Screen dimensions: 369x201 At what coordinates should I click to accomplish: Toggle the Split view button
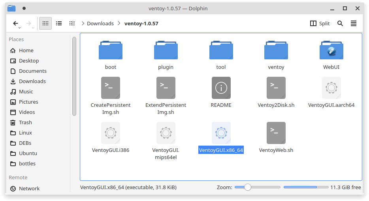pyautogui.click(x=320, y=23)
